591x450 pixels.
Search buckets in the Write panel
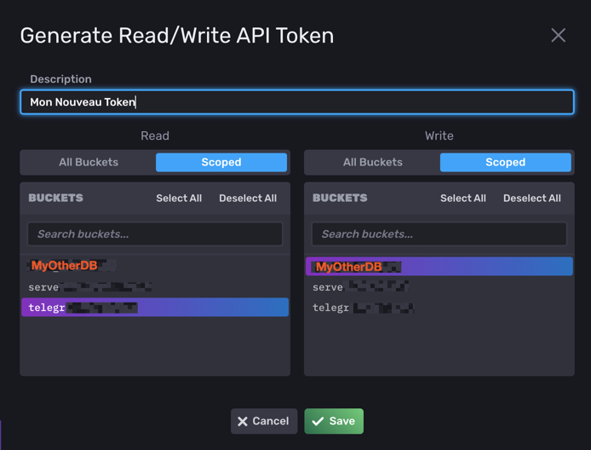pos(439,234)
